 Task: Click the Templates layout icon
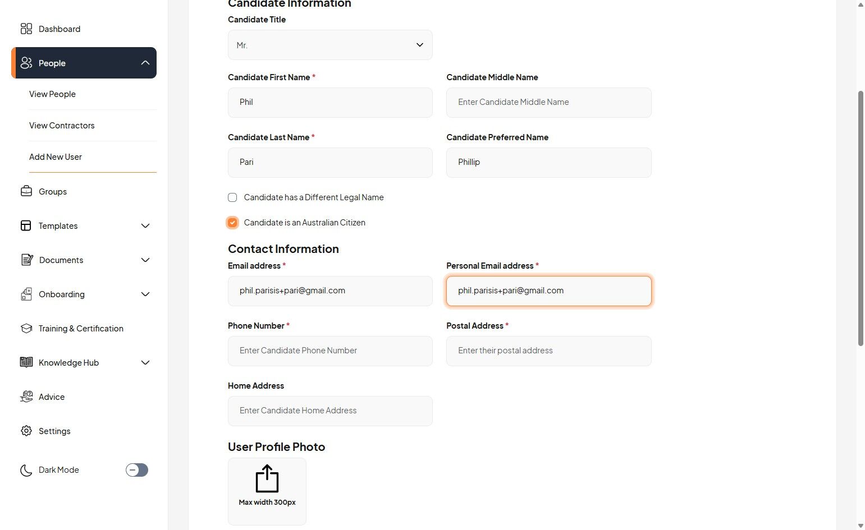26,225
